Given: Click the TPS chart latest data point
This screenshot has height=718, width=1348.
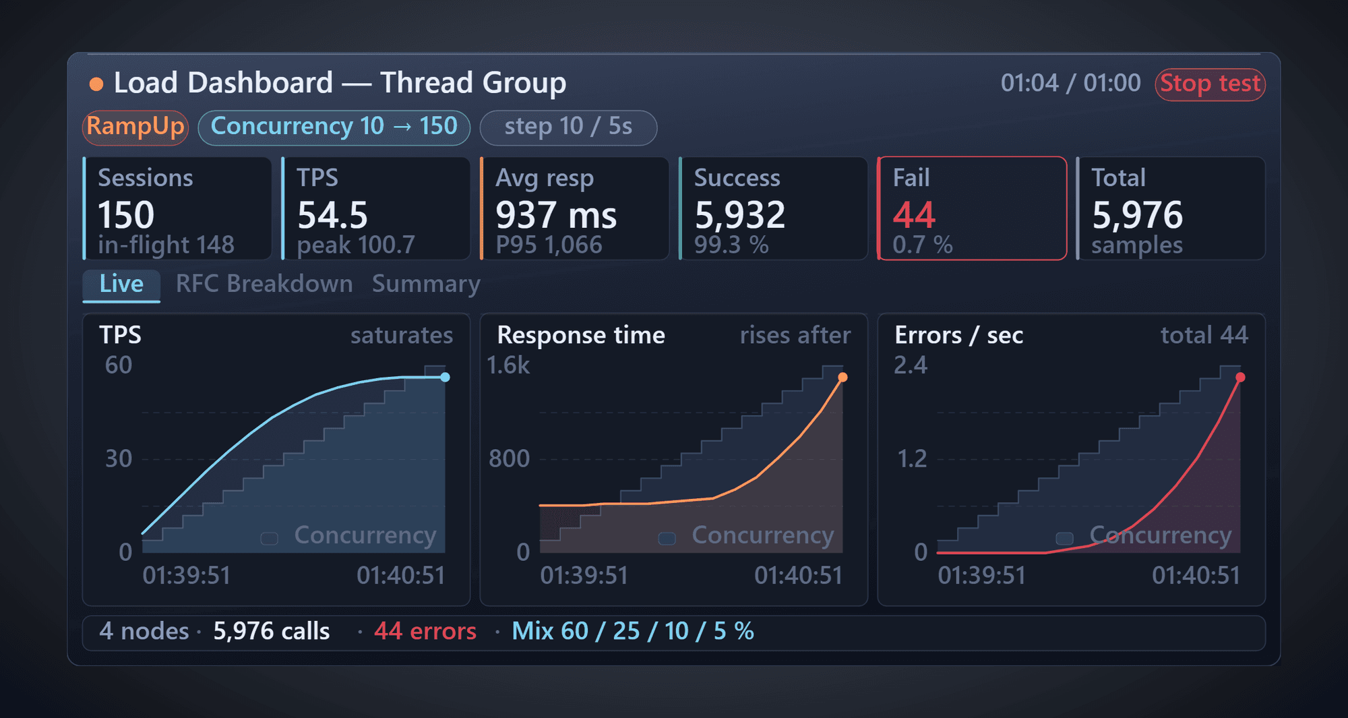Looking at the screenshot, I should click(x=445, y=378).
